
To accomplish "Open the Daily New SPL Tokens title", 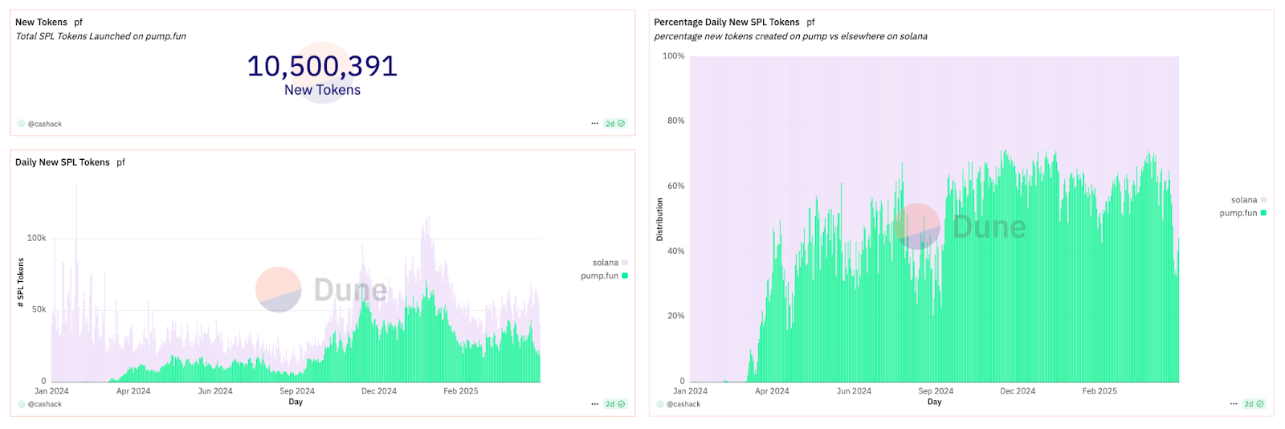I will (x=63, y=162).
